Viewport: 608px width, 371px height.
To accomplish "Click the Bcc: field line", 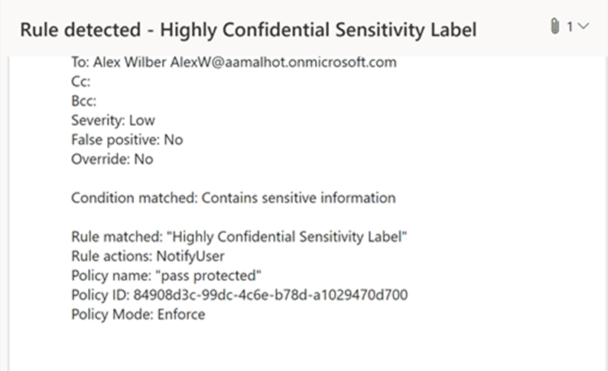I will pos(84,101).
